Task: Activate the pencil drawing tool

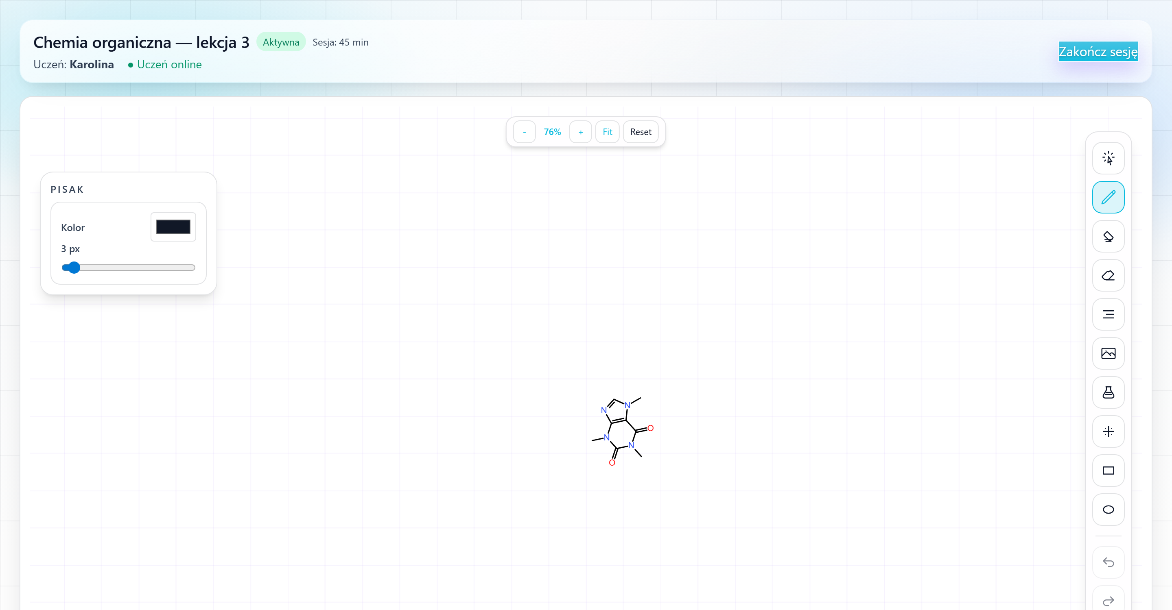Action: 1108,197
